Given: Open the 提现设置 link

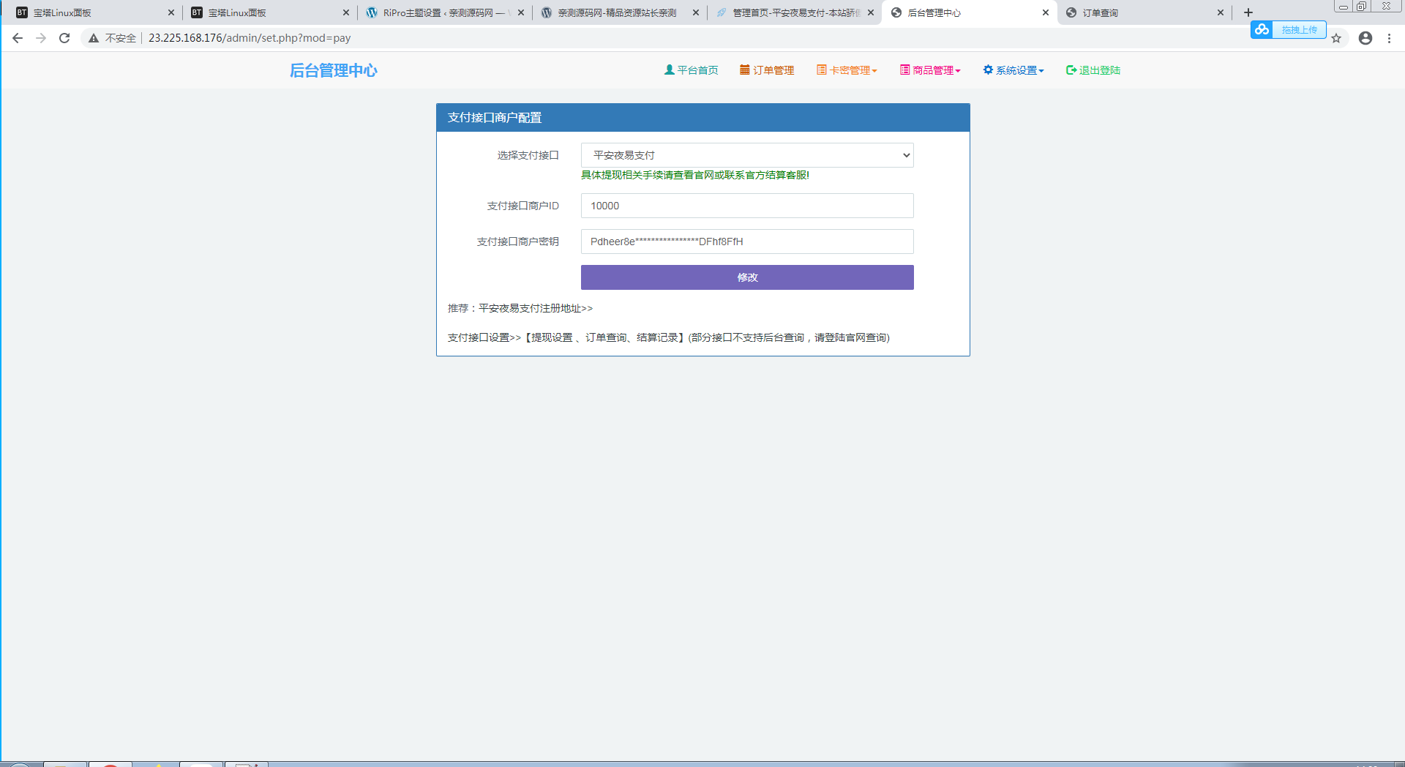Looking at the screenshot, I should click(x=552, y=337).
